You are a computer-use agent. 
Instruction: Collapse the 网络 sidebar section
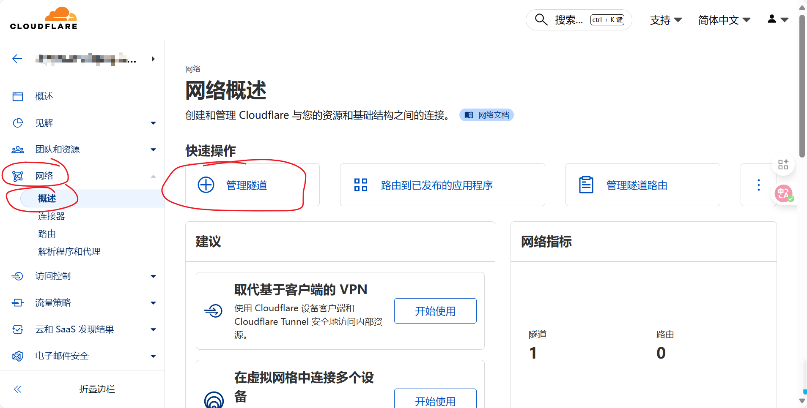(153, 176)
